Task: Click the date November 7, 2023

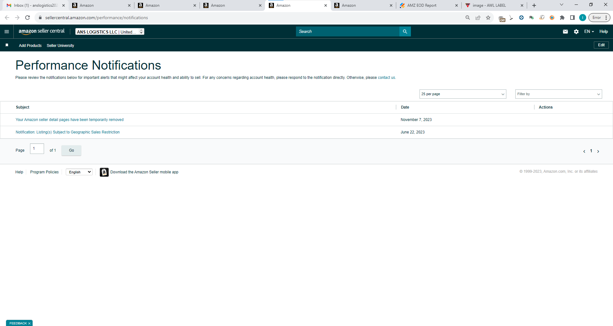Action: (416, 120)
